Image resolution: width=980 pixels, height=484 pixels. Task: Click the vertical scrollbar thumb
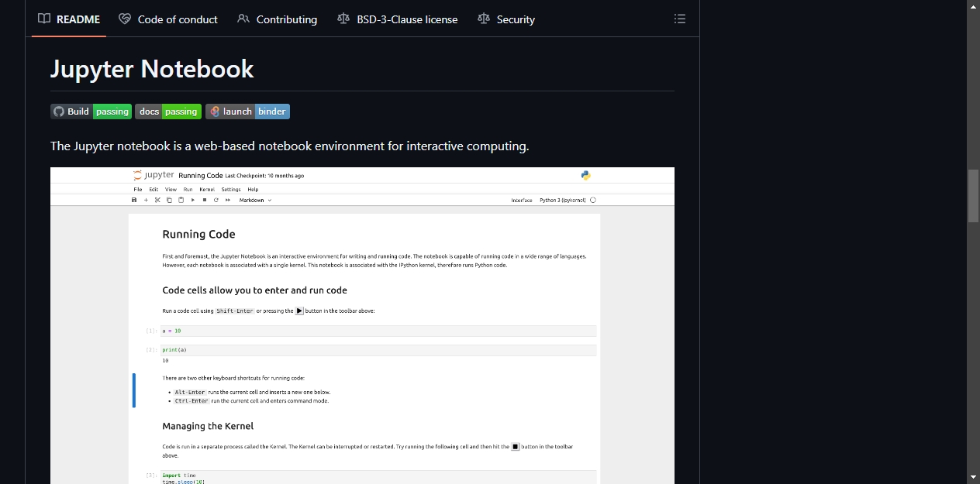point(973,196)
